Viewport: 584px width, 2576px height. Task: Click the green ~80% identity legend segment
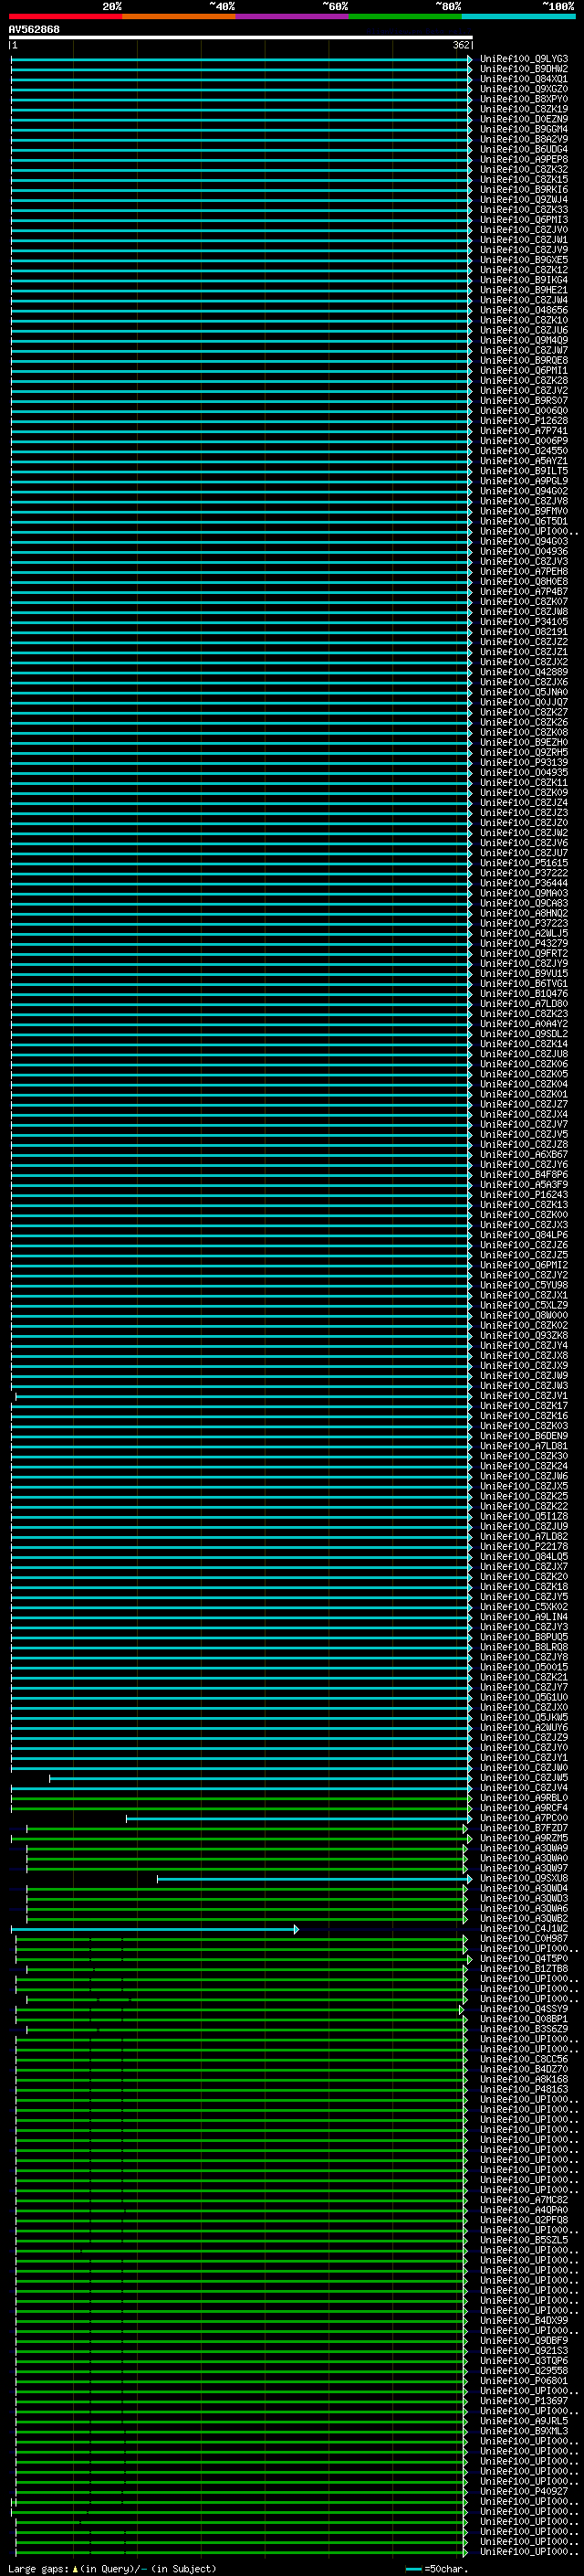tap(405, 16)
